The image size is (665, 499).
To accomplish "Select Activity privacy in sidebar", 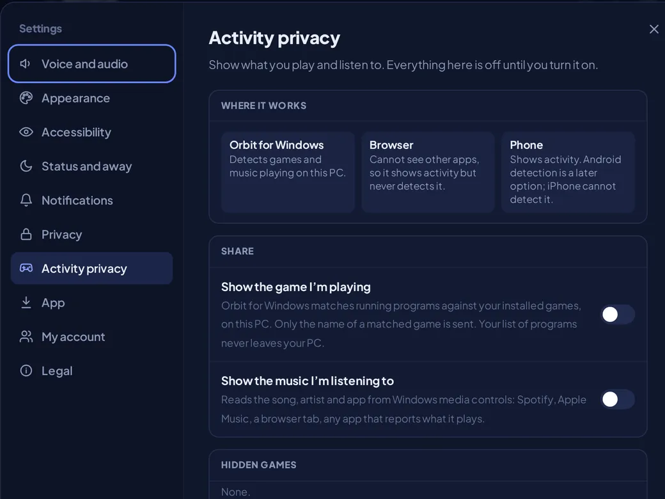I will click(x=91, y=268).
